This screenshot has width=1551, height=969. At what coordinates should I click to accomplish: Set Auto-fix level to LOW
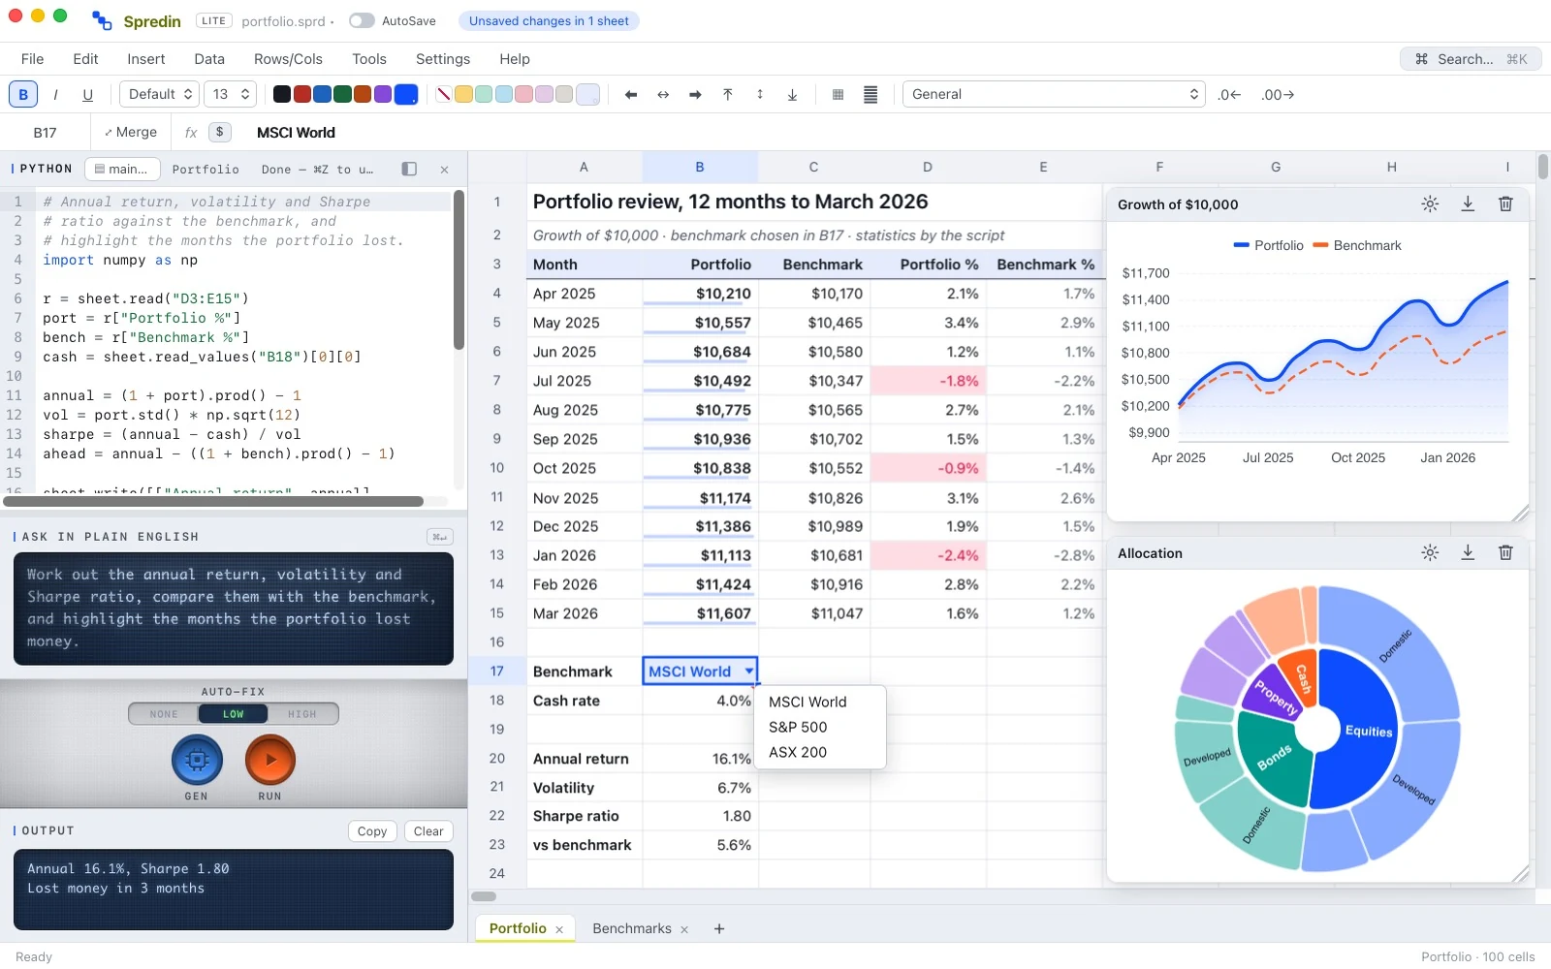click(x=234, y=714)
